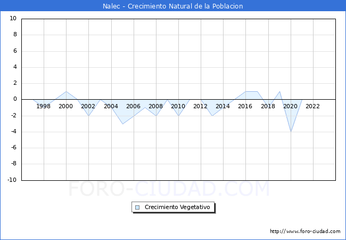Click the -4 y-axis label
This screenshot has height=240, width=346.
(14, 132)
